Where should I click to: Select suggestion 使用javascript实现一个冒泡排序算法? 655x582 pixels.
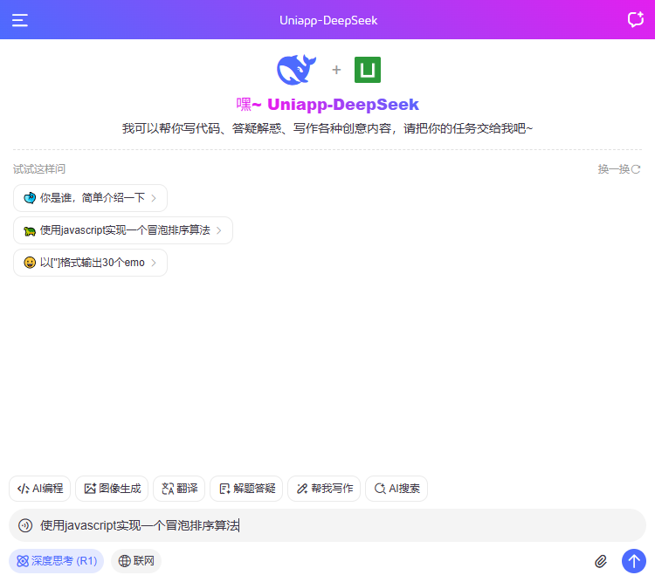[x=123, y=230]
